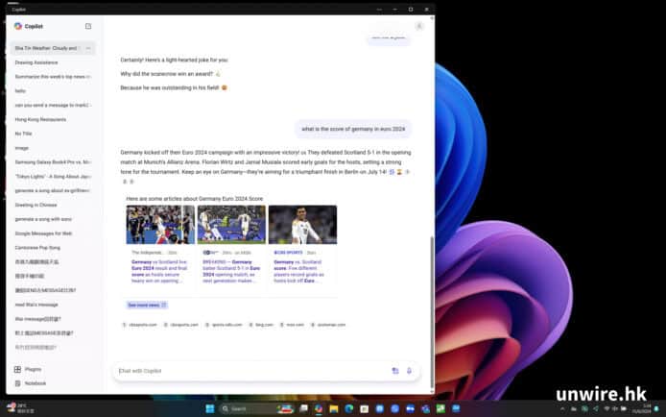The height and width of the screenshot is (417, 666).
Task: Open the Independent Germany vs Scotland article thumbnail
Action: [x=159, y=225]
